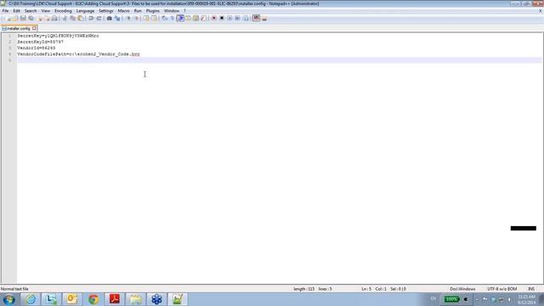Open the Search menu
Screen dimensions: 544x306
pos(31,11)
